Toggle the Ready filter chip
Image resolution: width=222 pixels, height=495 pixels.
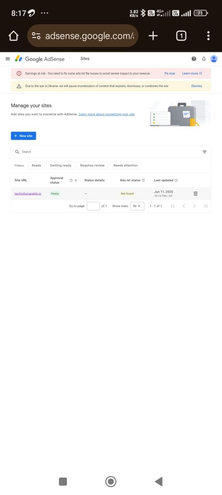[37, 165]
